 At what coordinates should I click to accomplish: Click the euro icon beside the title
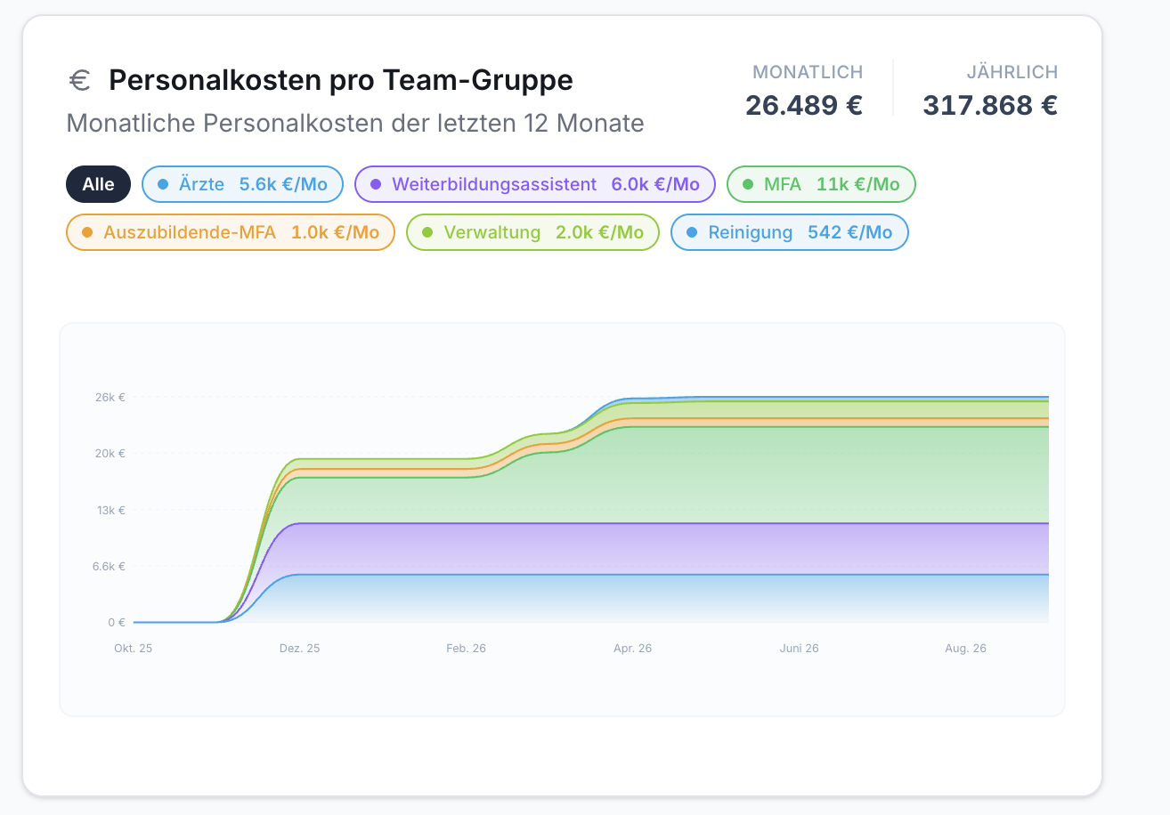point(80,81)
